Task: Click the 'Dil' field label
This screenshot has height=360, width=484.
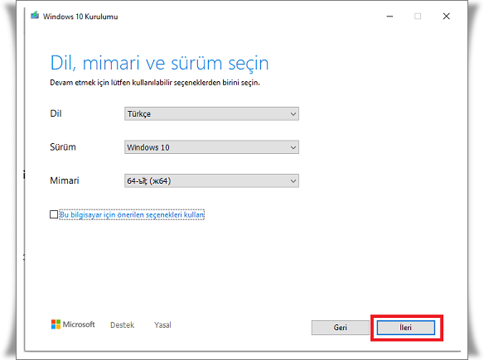Action: pyautogui.click(x=56, y=113)
